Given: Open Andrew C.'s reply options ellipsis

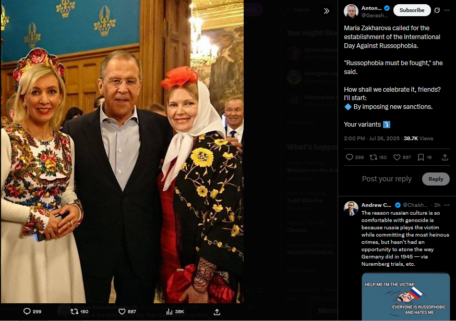Looking at the screenshot, I should pyautogui.click(x=447, y=205).
